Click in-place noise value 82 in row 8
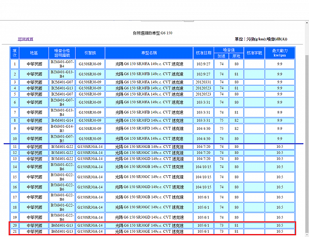Screen dimensions: 309x237 coord(236,120)
